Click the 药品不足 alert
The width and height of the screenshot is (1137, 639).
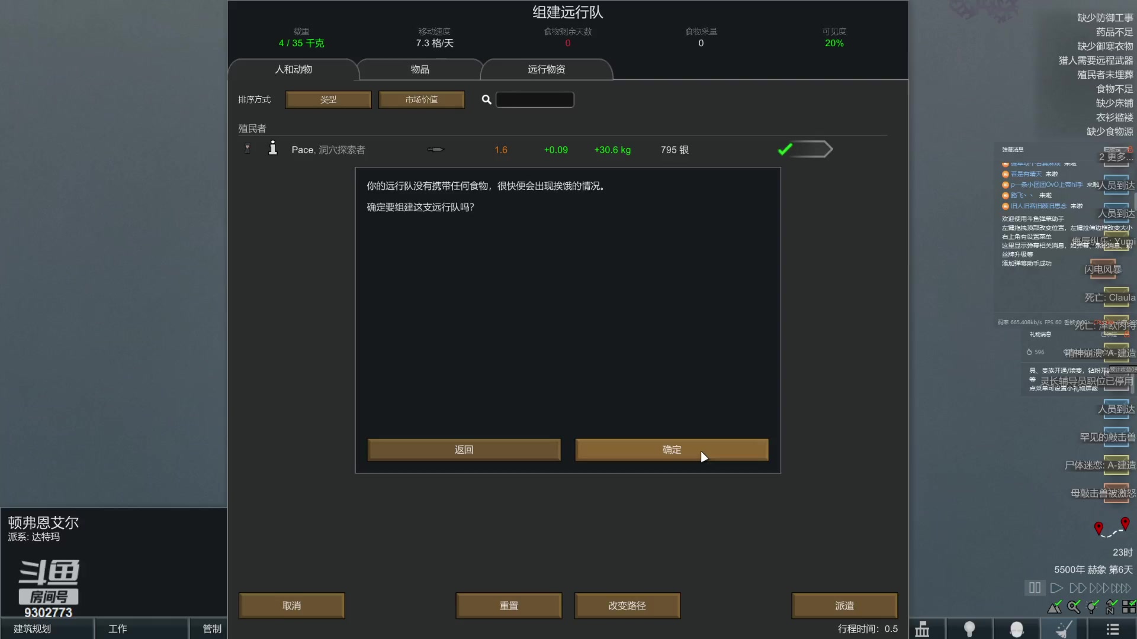point(1114,32)
